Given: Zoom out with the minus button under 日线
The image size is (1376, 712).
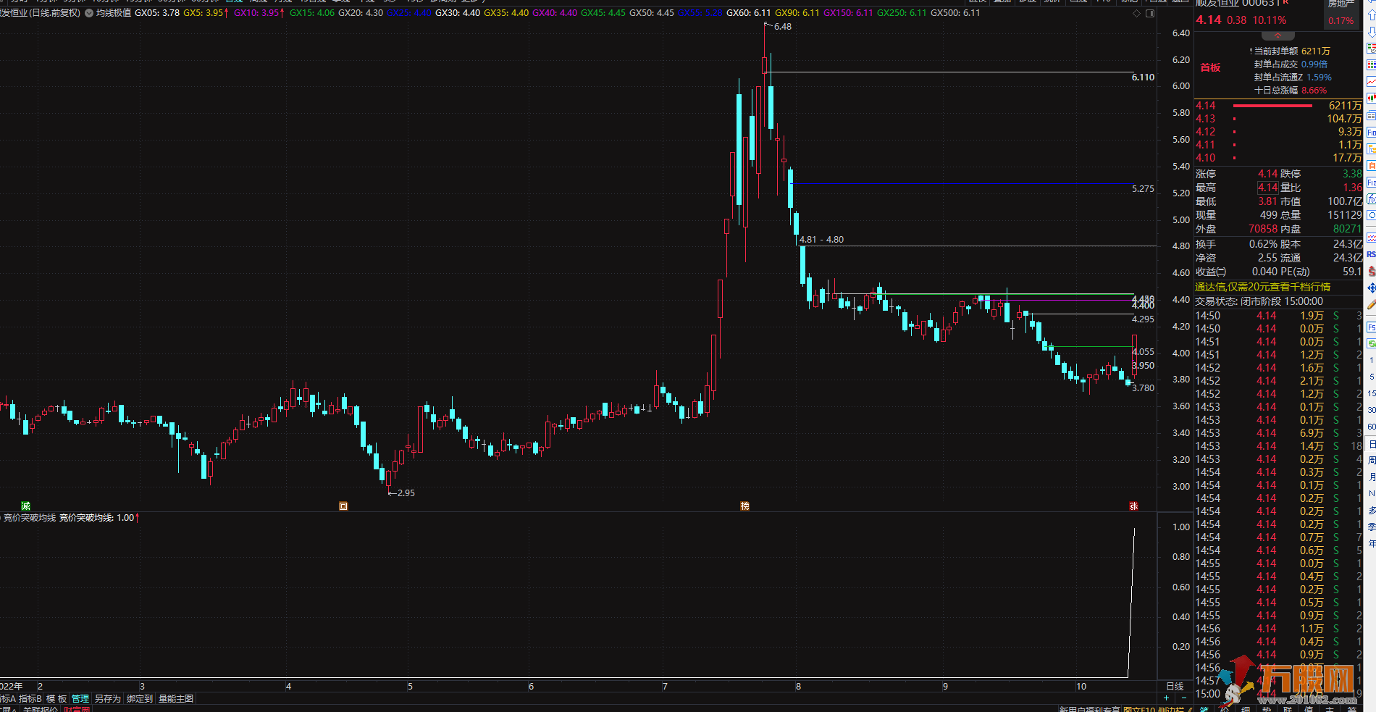Looking at the screenshot, I should point(1183,698).
